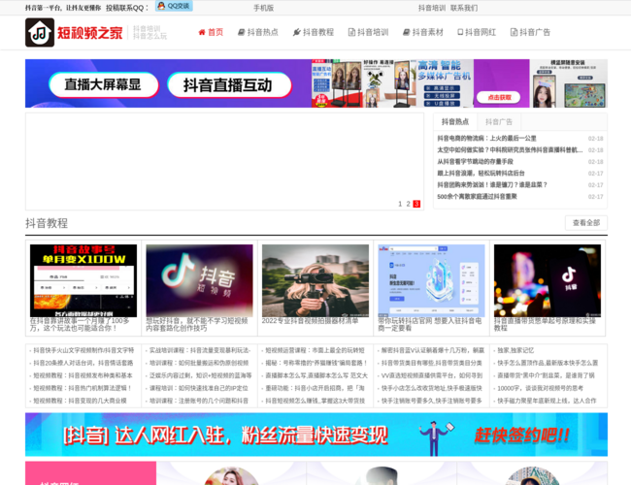Open article 抖音电商的物流病：上火的最后一公里
Viewport: 631px width, 485px height.
pyautogui.click(x=486, y=139)
